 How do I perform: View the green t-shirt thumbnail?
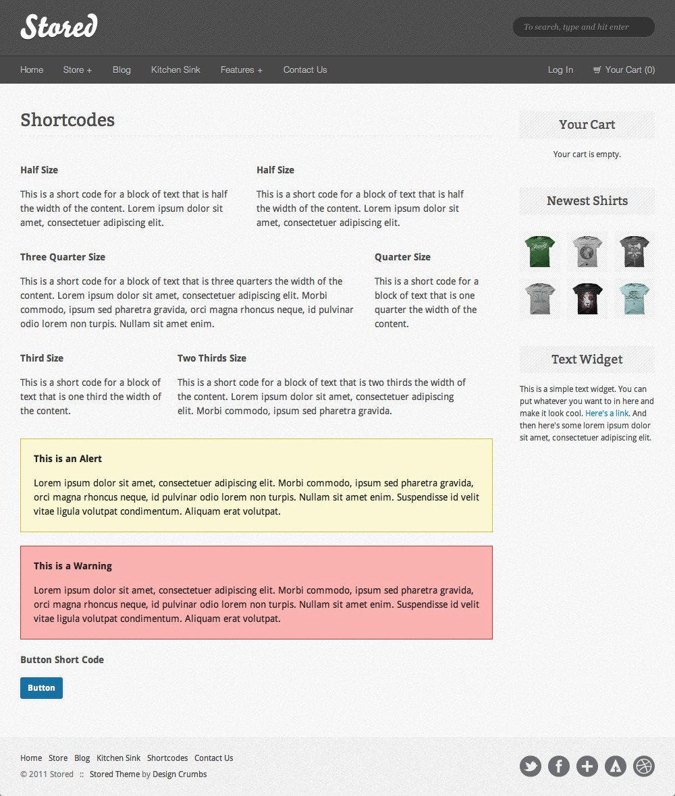(540, 251)
